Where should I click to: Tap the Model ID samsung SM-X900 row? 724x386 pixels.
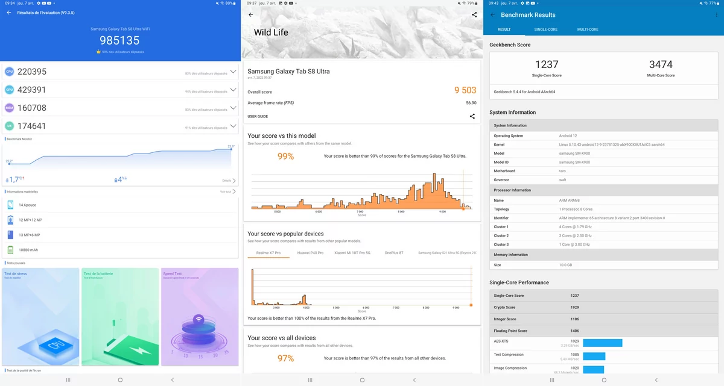[x=604, y=162]
